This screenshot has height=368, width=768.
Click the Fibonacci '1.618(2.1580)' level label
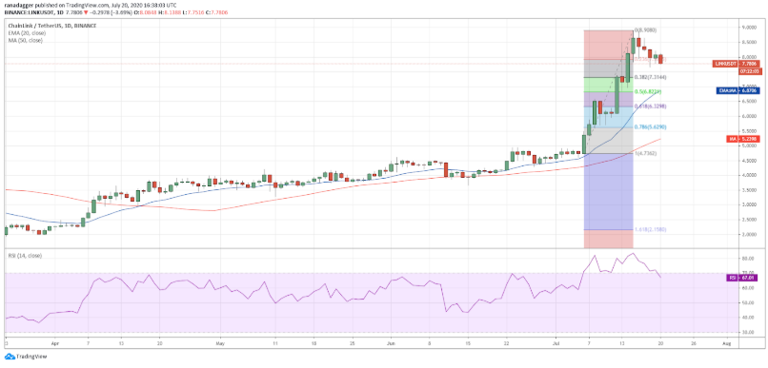tap(651, 229)
